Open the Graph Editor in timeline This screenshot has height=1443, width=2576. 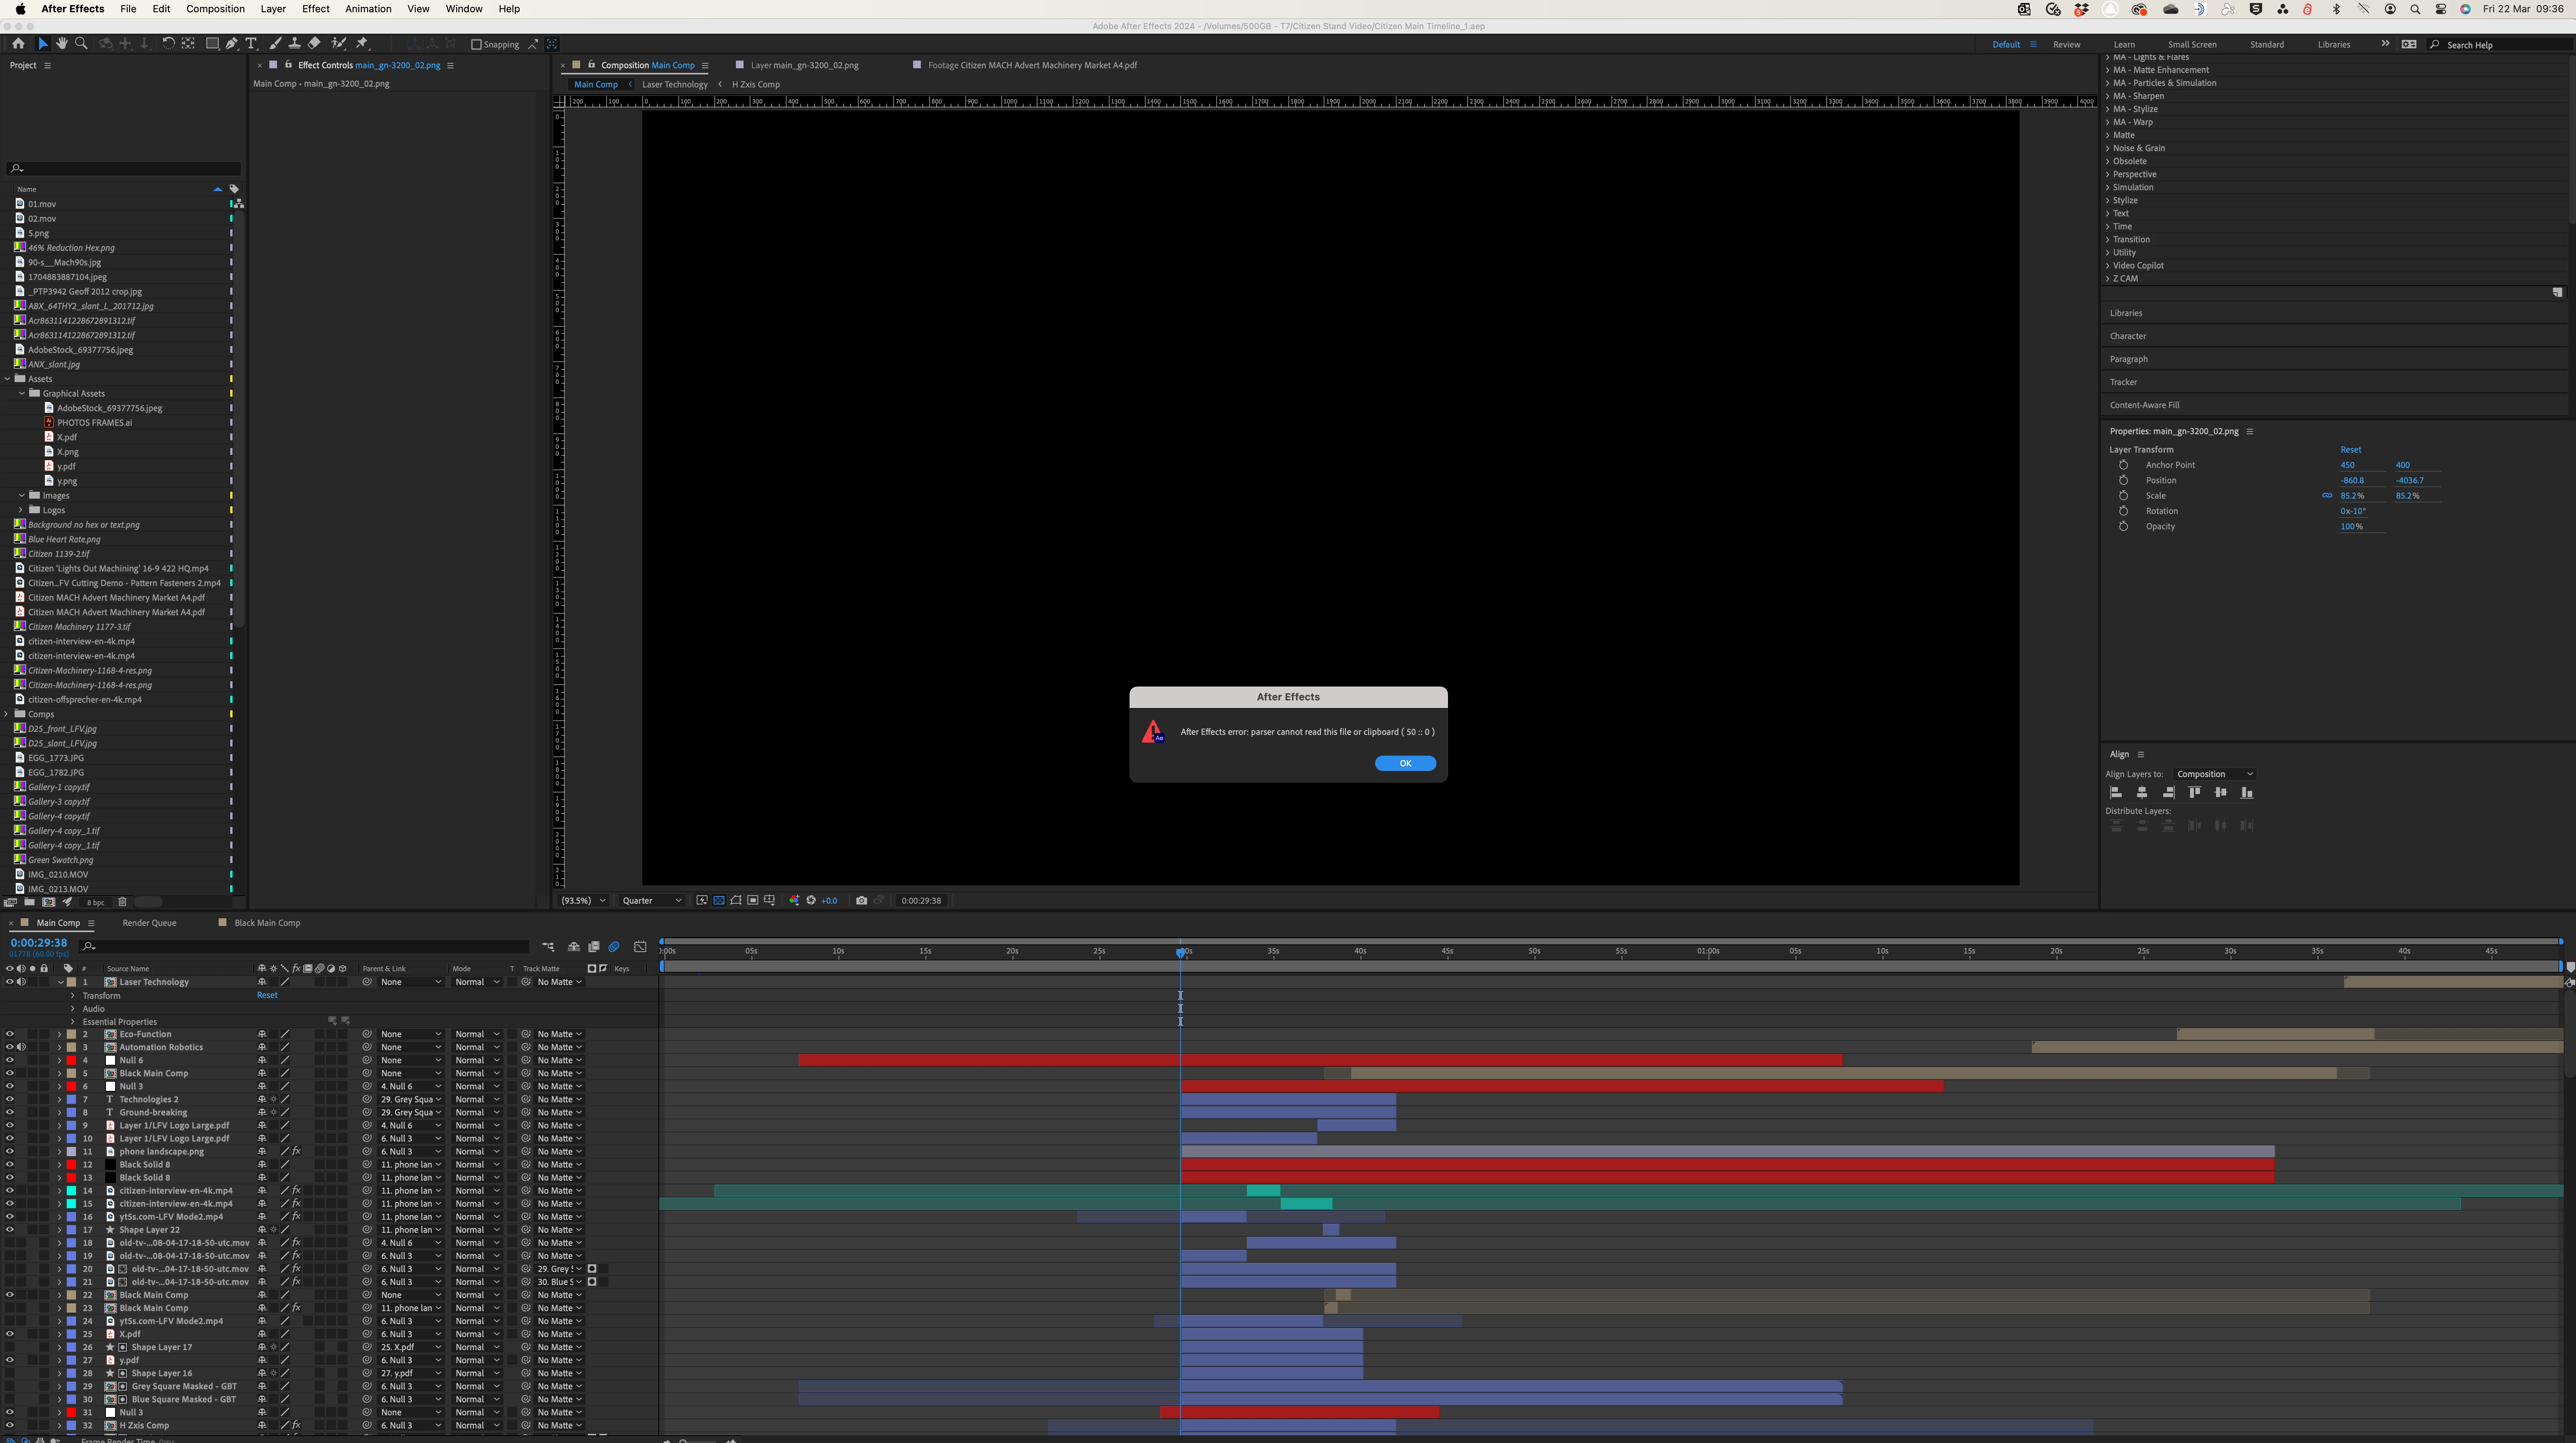click(640, 946)
